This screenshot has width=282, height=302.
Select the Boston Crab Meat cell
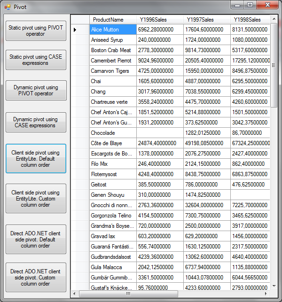(x=113, y=50)
